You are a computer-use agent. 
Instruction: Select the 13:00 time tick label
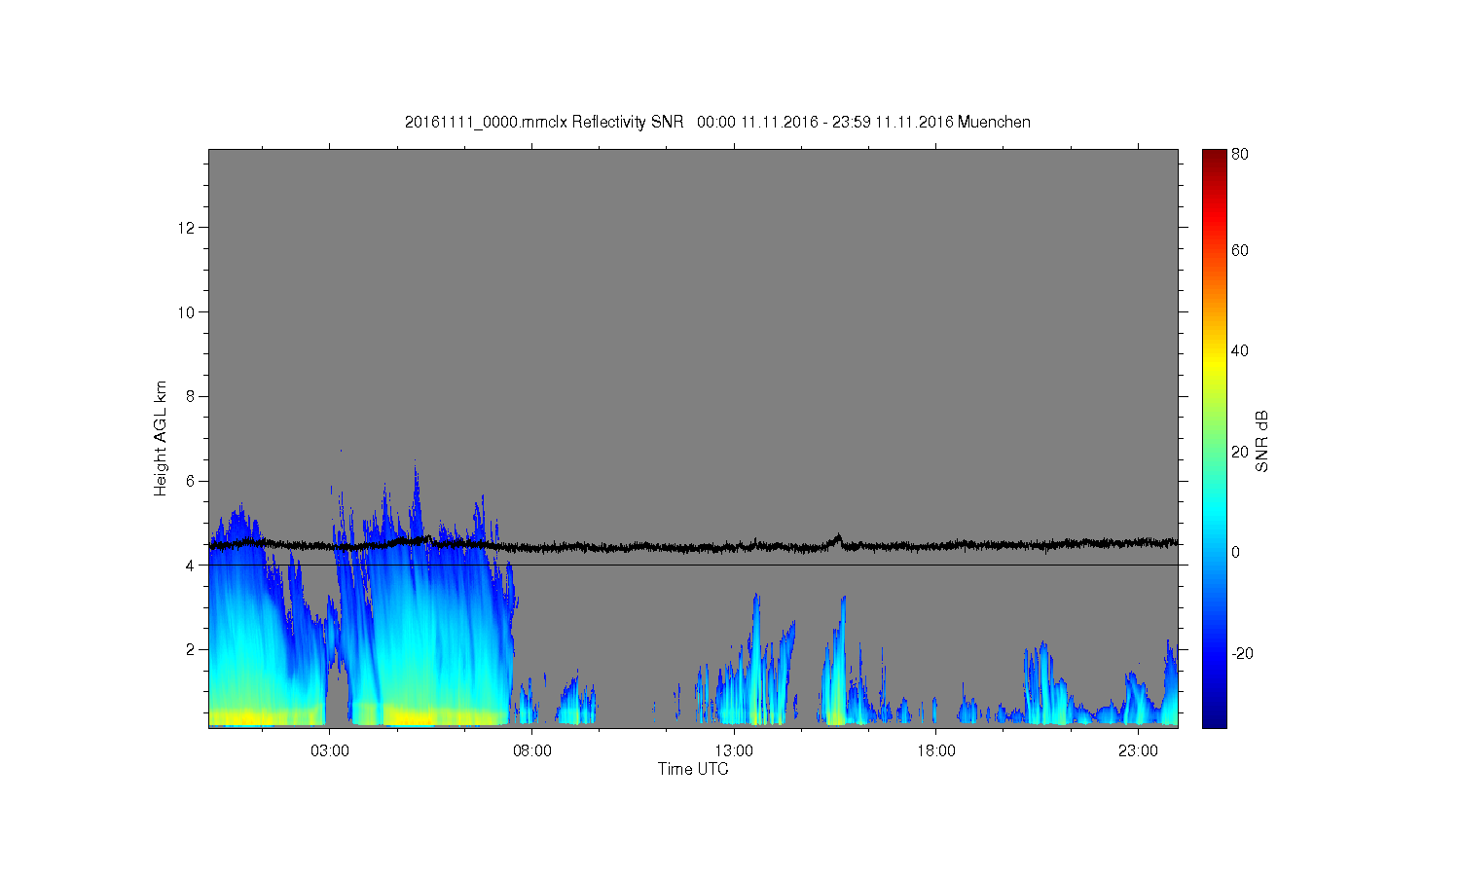pos(734,751)
